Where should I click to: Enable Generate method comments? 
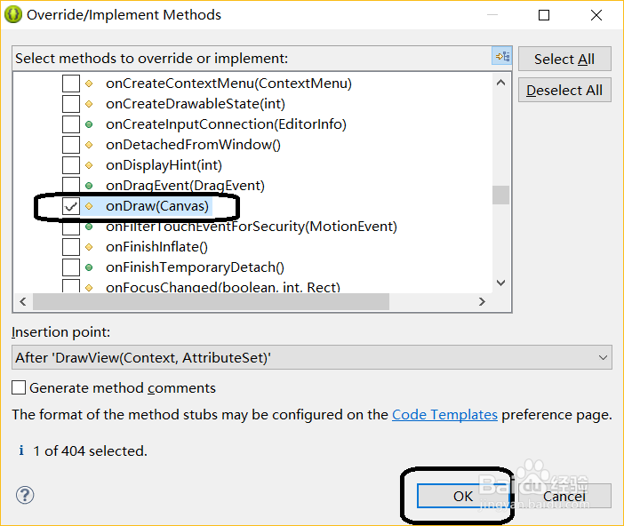tap(19, 388)
